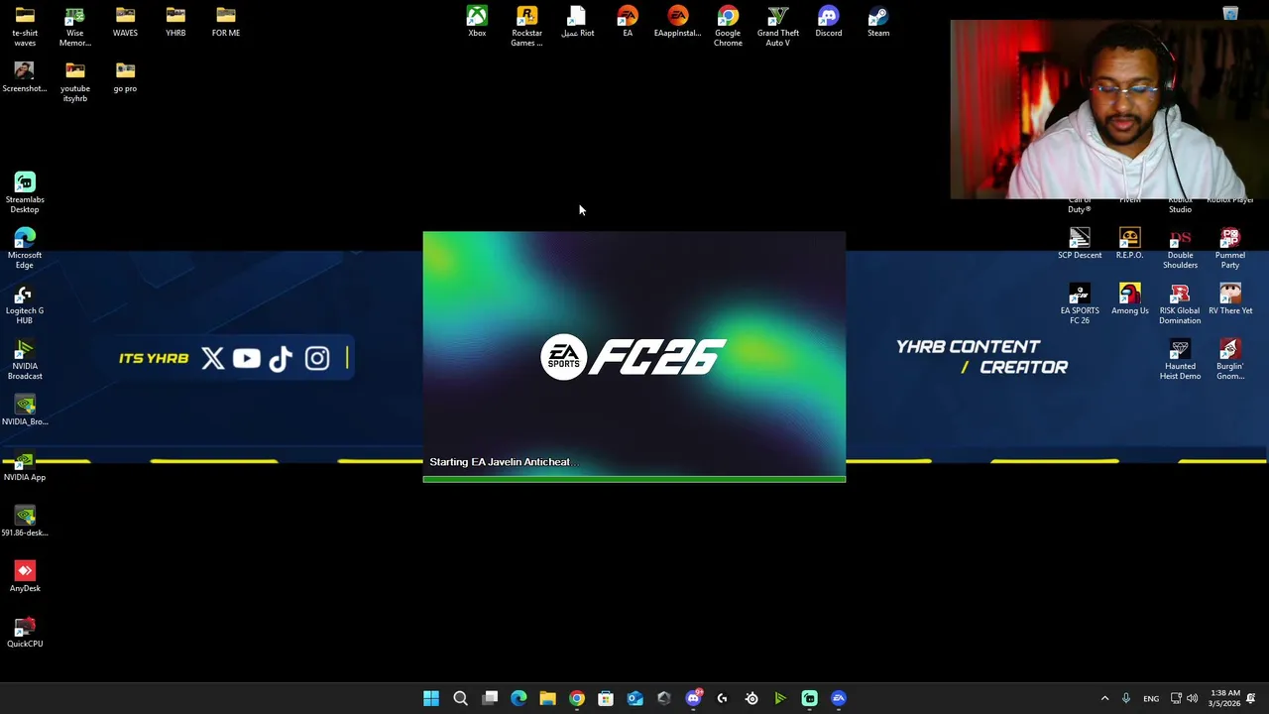Open the Discord desktop shortcut
The image size is (1269, 714).
click(x=828, y=22)
